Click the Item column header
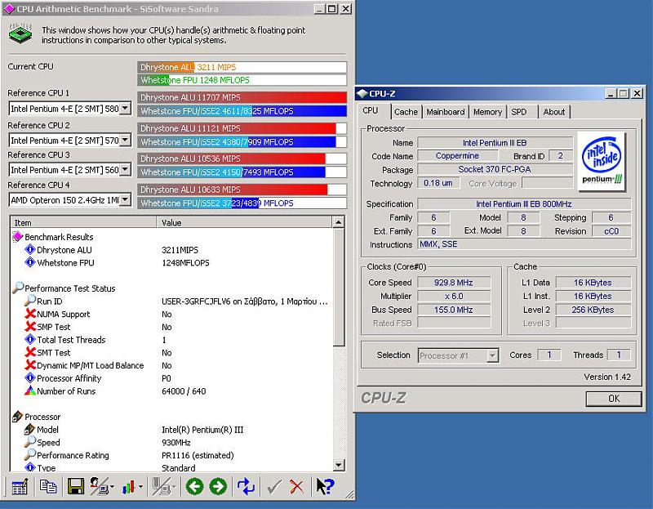The image size is (653, 509). coord(83,222)
